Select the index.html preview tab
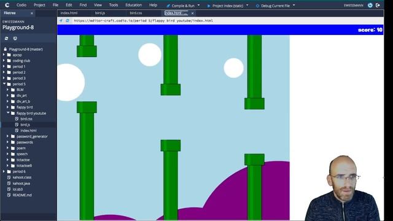 pos(176,13)
